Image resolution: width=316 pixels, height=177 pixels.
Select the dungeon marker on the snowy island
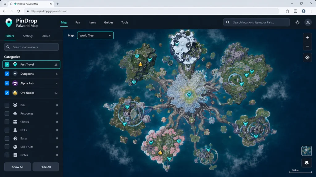[x=188, y=45]
